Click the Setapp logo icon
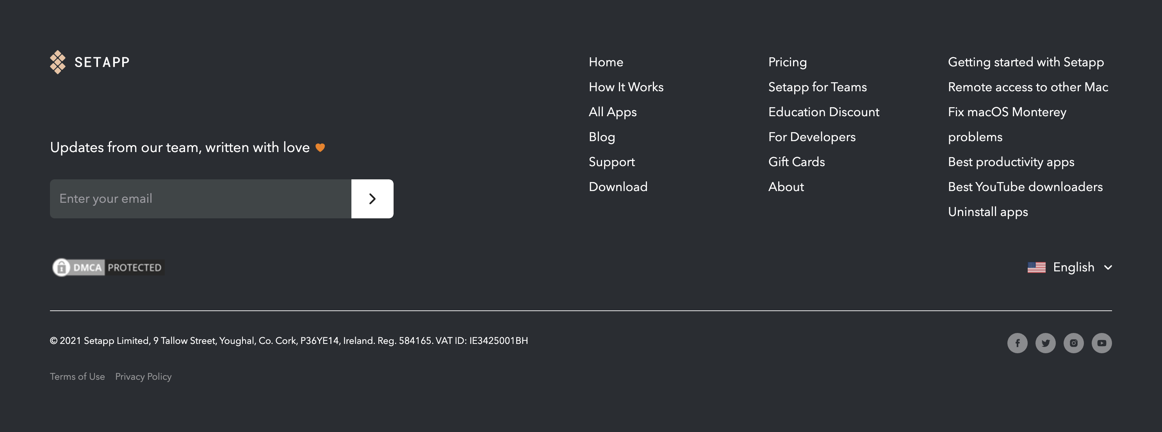Image resolution: width=1162 pixels, height=432 pixels. [x=58, y=62]
